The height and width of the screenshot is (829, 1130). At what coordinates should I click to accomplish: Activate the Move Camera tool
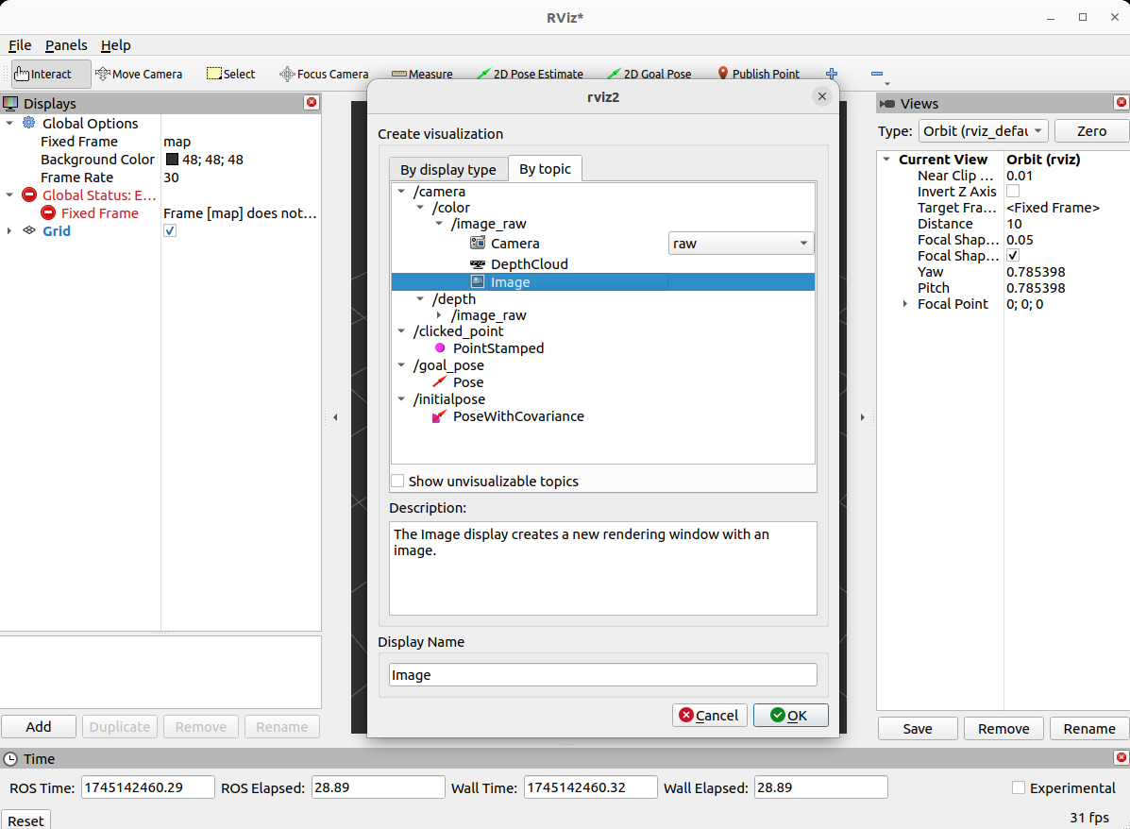139,74
